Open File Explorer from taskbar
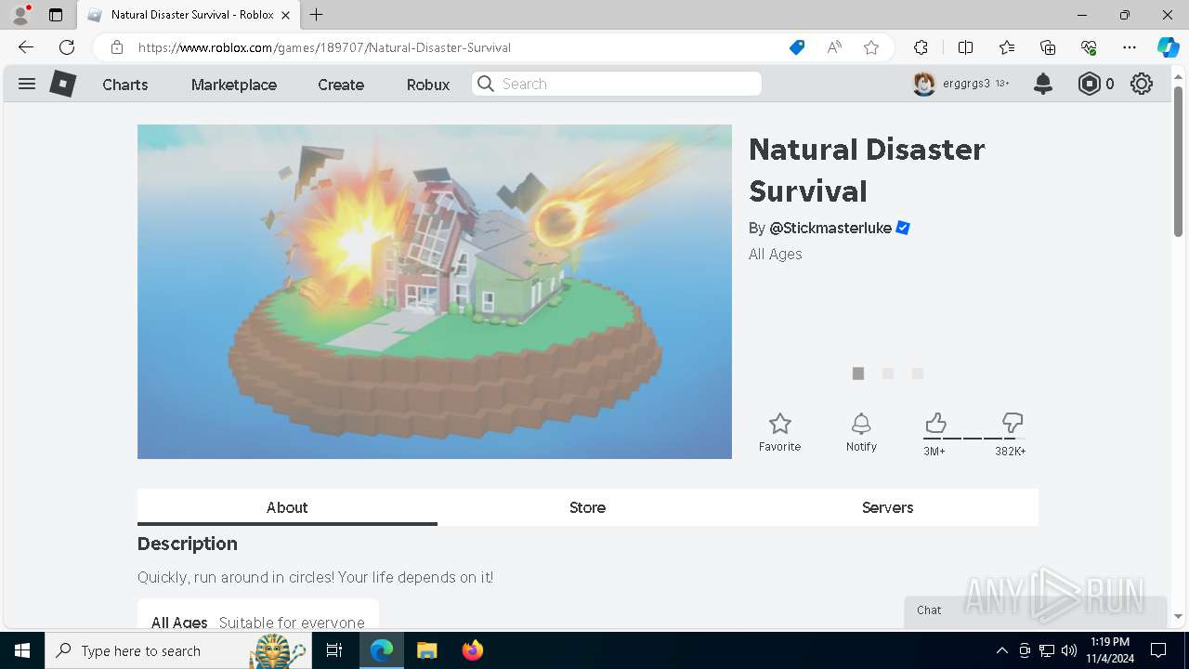1189x669 pixels. [426, 650]
